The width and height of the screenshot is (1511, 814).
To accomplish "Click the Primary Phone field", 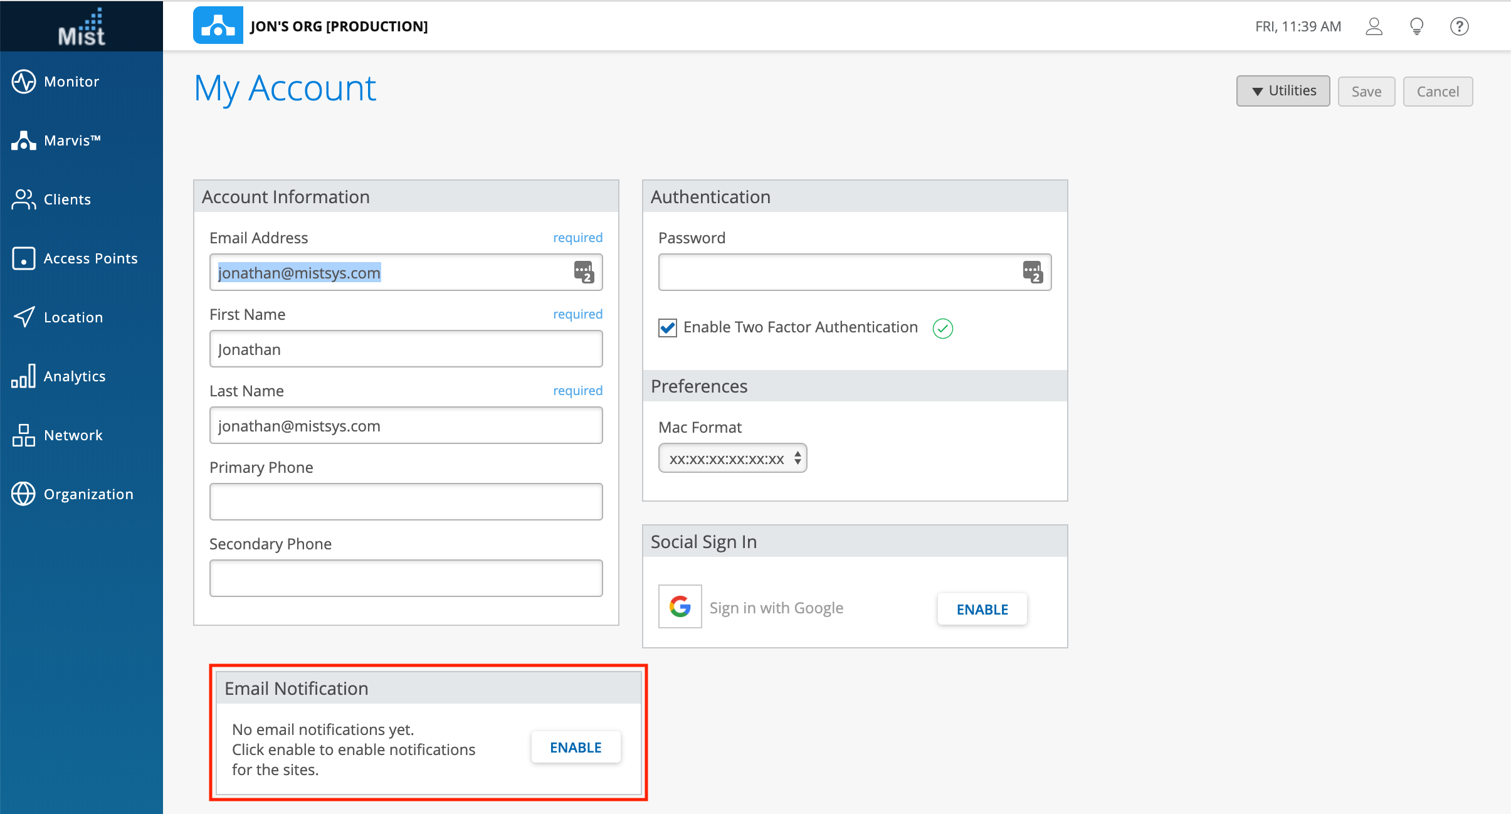I will [406, 502].
